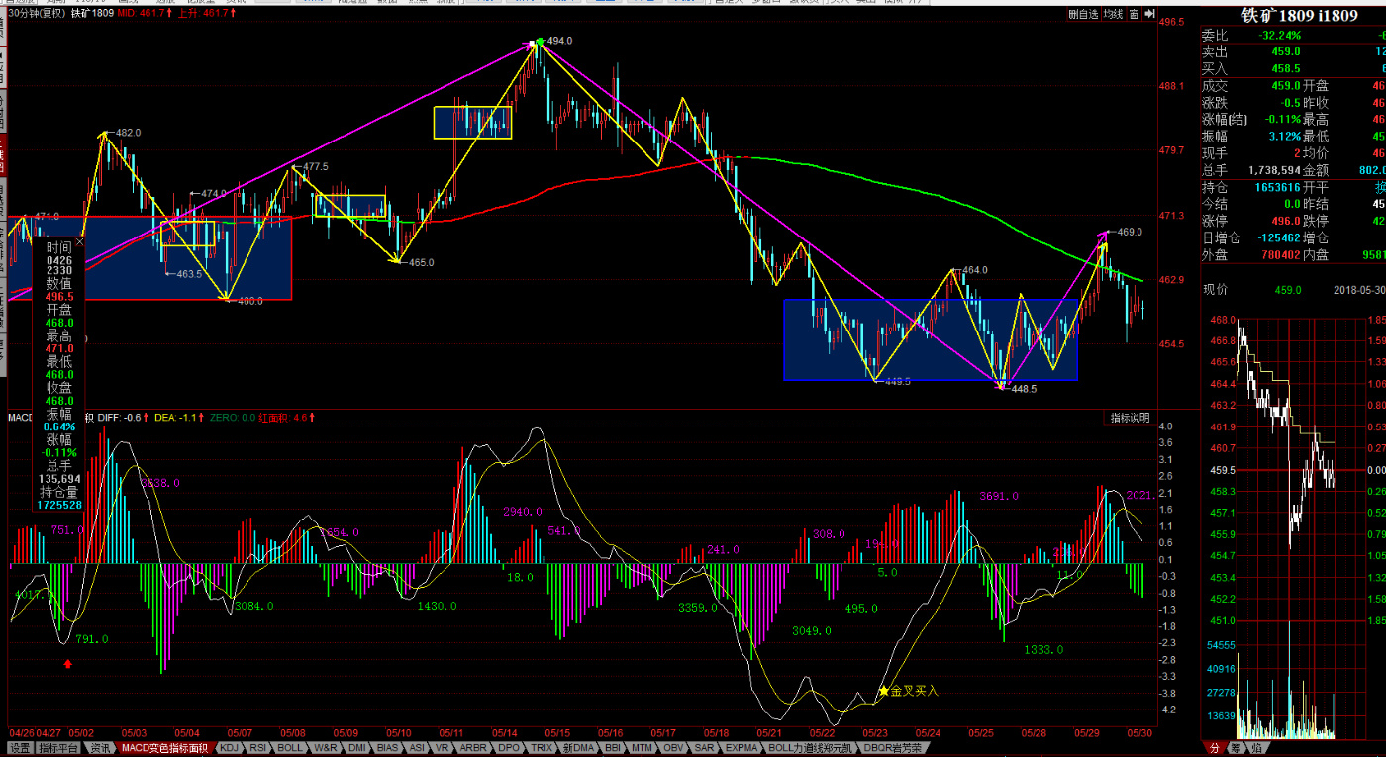The width and height of the screenshot is (1386, 757).
Task: Switch to the VR indicator tab
Action: click(444, 748)
